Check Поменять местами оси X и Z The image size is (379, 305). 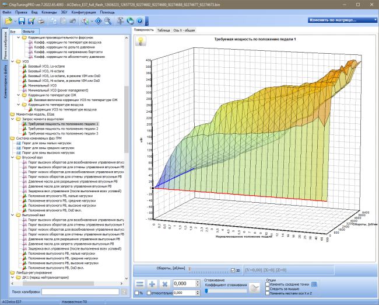tap(267, 293)
